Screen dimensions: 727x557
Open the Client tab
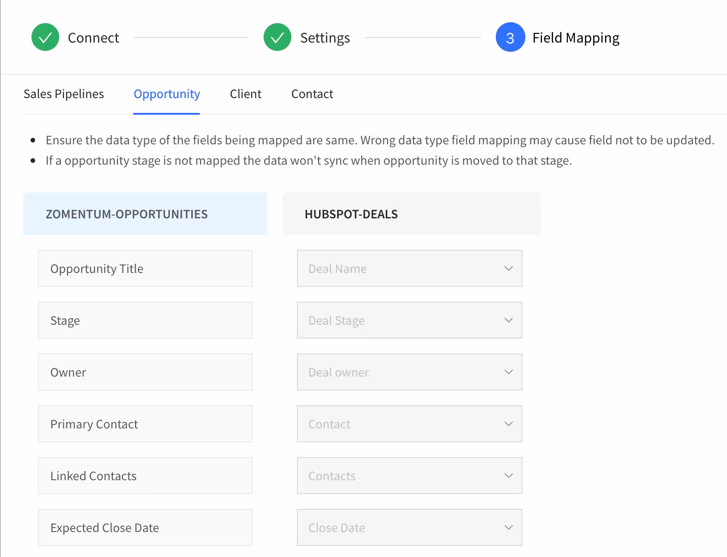246,94
